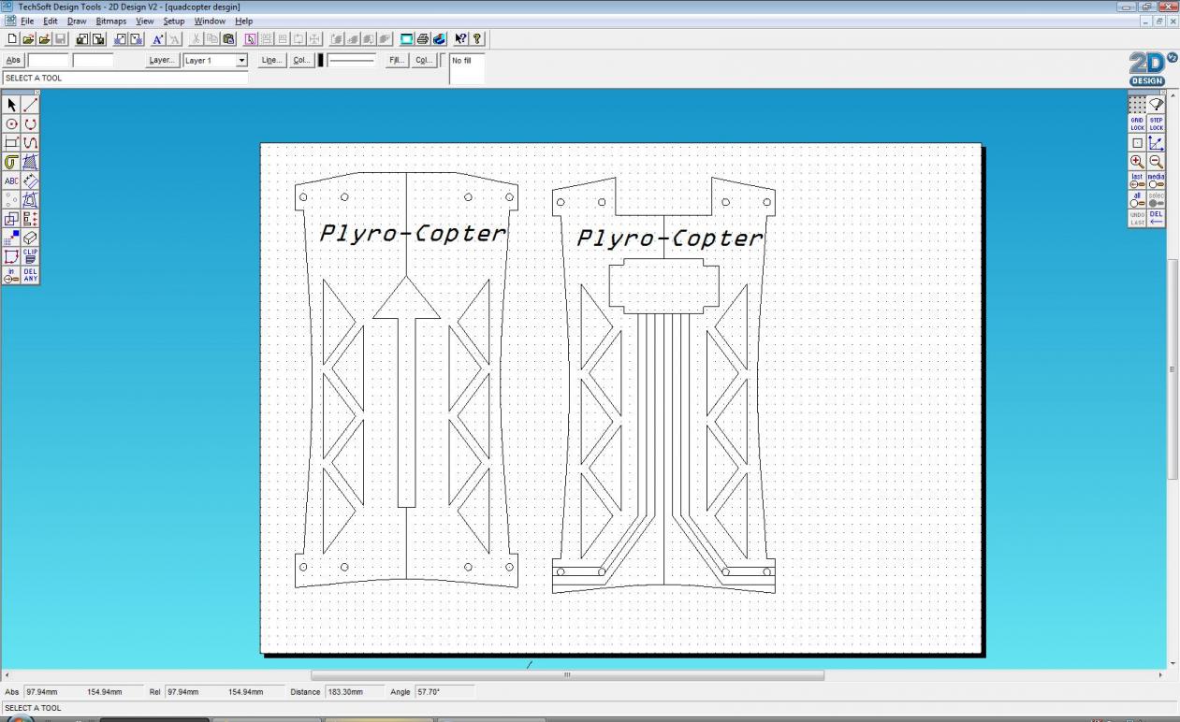The image size is (1180, 722).
Task: Toggle STEP LOCK on the right palette
Action: (1156, 123)
